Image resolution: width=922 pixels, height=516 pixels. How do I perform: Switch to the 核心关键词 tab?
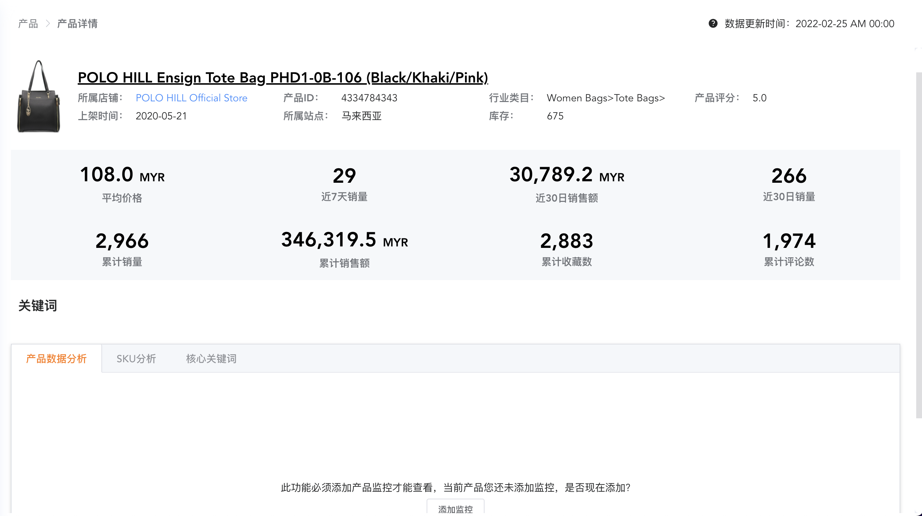211,359
